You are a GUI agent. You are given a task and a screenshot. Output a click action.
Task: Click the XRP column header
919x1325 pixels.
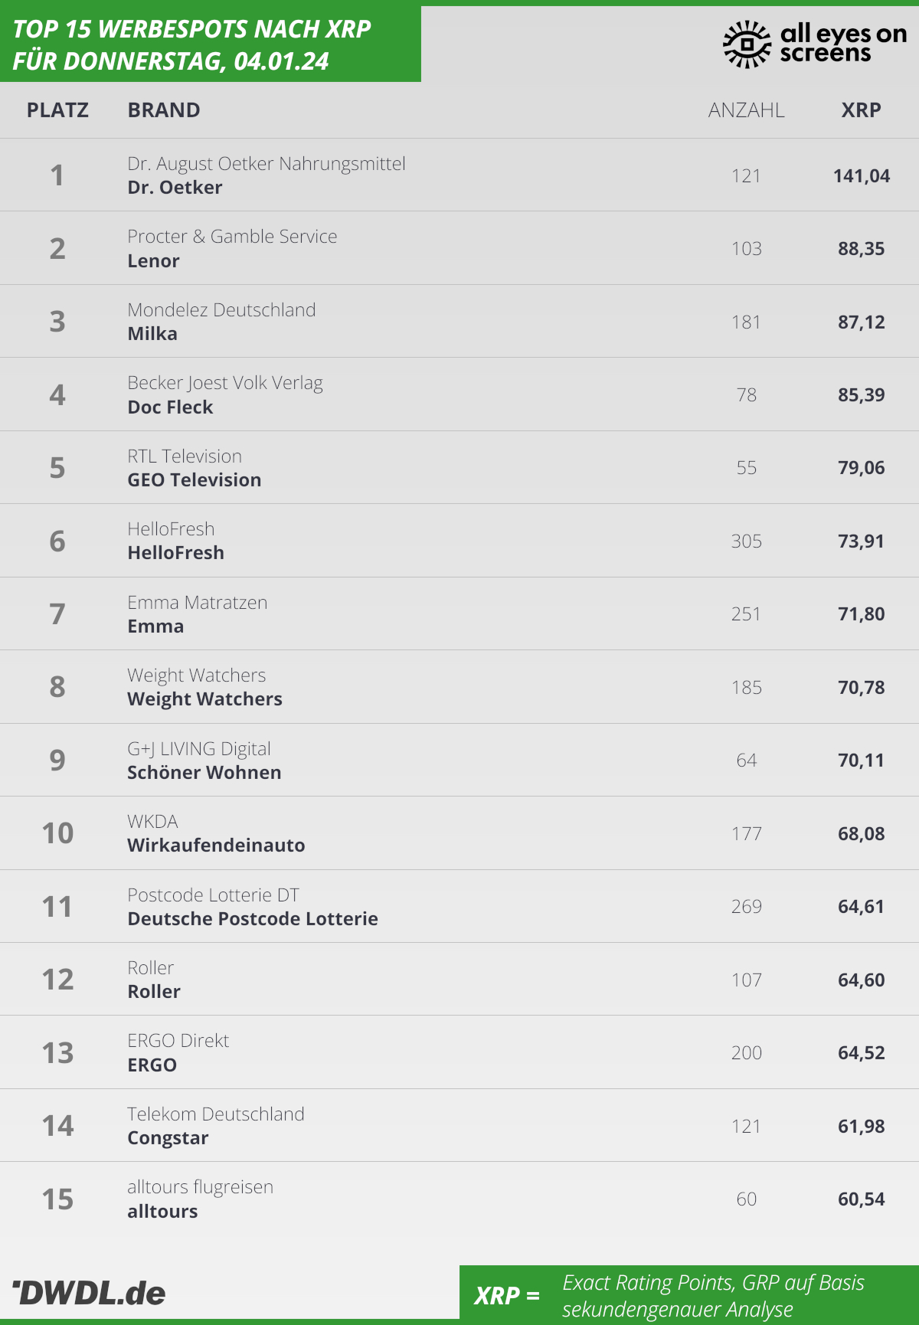click(x=861, y=110)
